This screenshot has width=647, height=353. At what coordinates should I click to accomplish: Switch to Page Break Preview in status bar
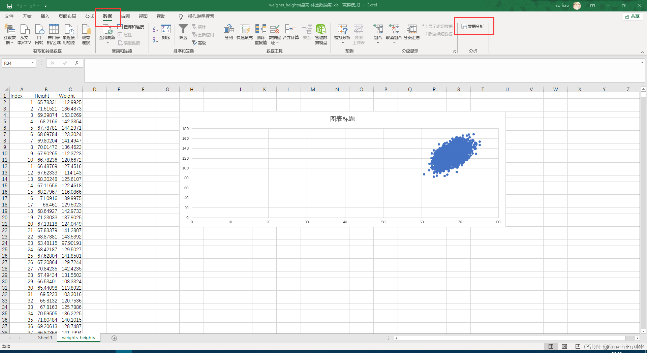(578, 347)
